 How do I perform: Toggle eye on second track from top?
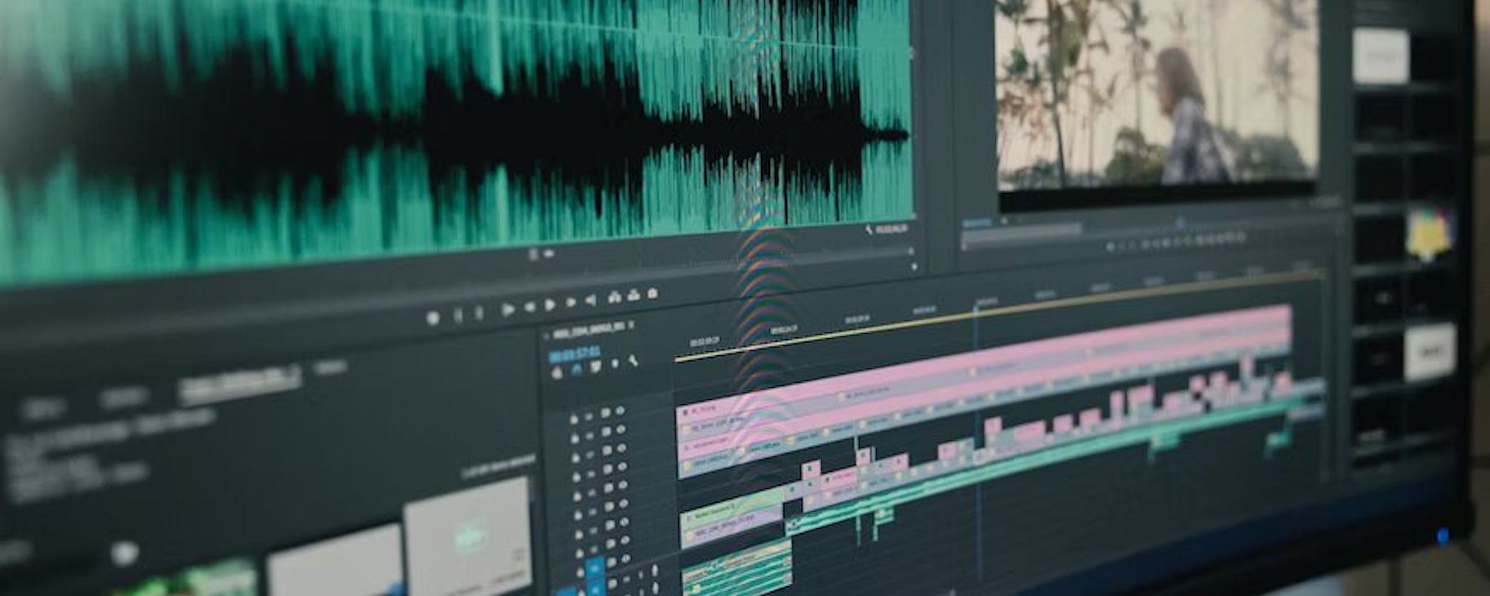pyautogui.click(x=620, y=429)
